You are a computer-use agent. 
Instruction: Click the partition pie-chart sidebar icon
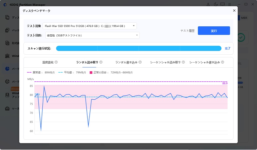[7, 69]
